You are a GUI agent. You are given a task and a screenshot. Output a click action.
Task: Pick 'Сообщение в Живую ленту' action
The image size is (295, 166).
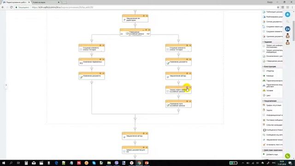point(272,130)
